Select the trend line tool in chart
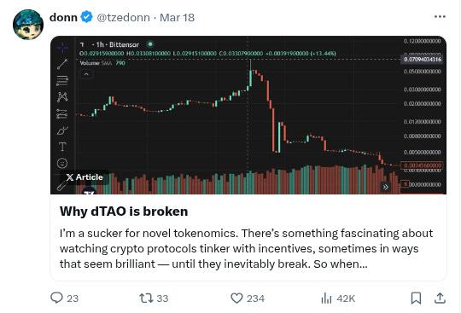Image resolution: width=461 pixels, height=313 pixels. 62,64
